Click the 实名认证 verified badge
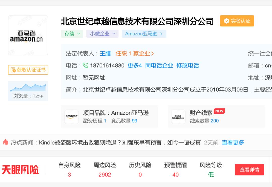Viewport: 272px width, 187px height. point(237,21)
